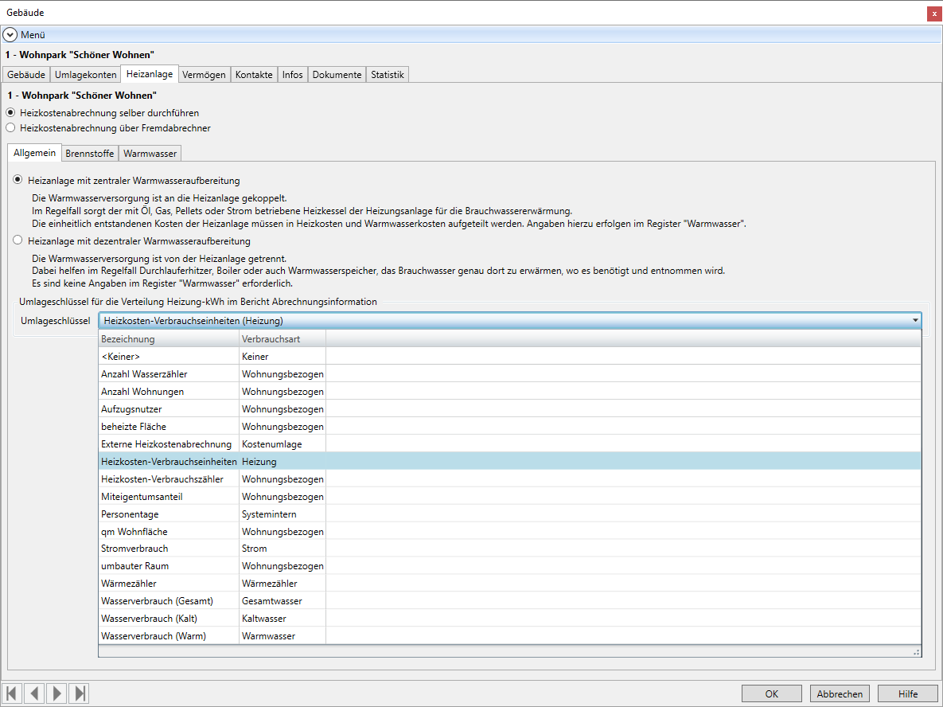This screenshot has height=707, width=943.
Task: Collapse the Umlageschlüssel dropdown arrow
Action: (915, 321)
